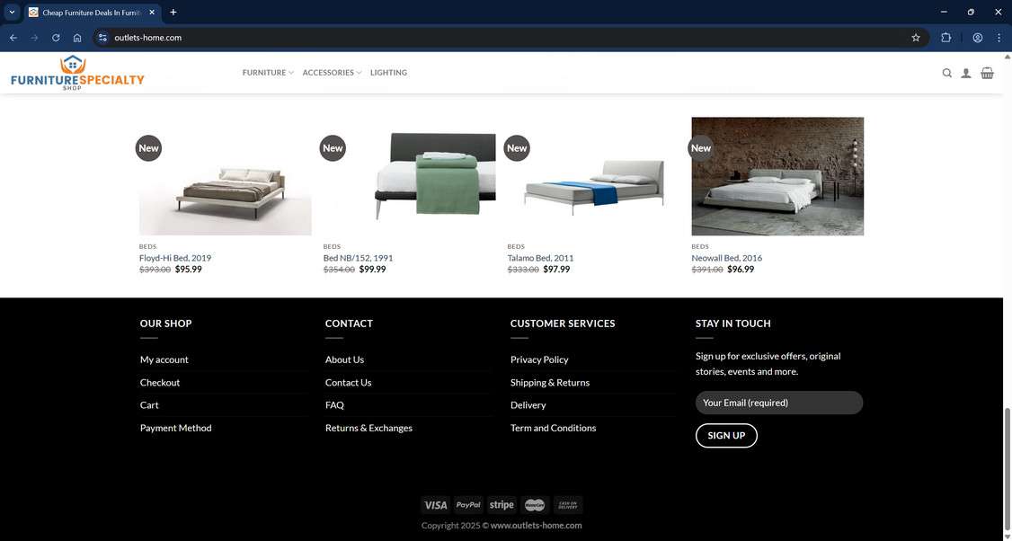This screenshot has width=1012, height=541.
Task: Open the Talamo Bed product image
Action: click(593, 176)
